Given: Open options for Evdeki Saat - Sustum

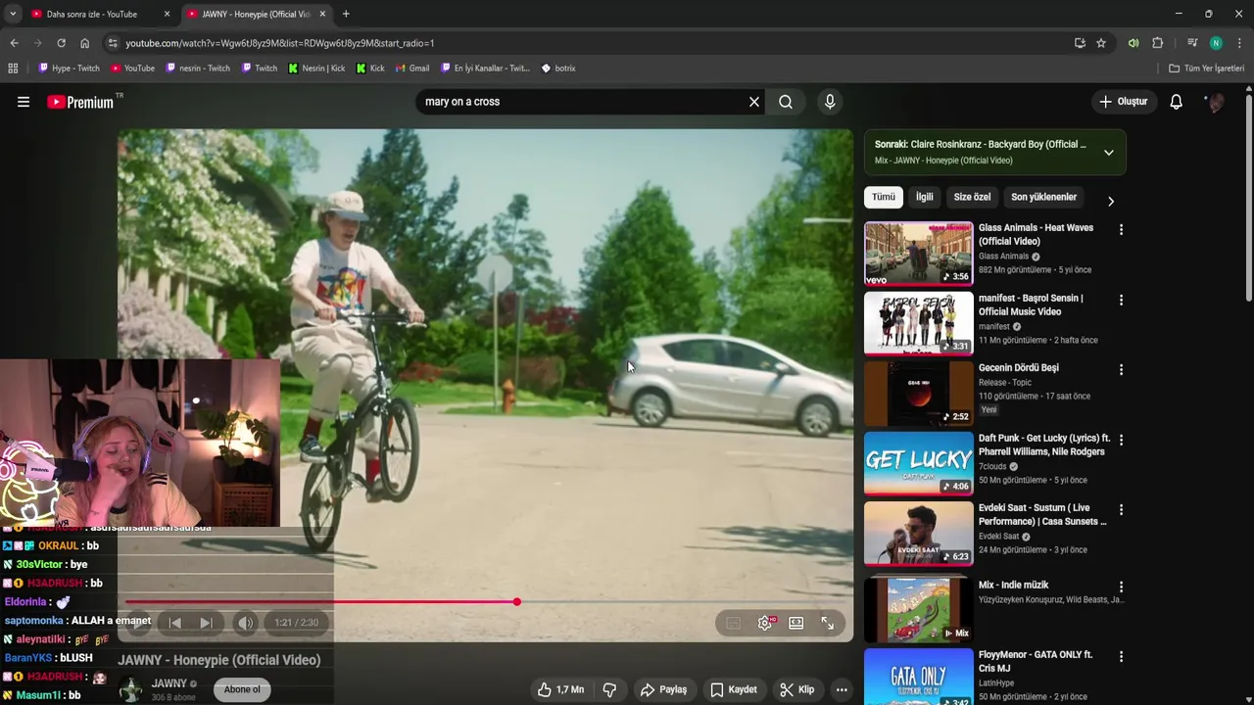Looking at the screenshot, I should point(1121,510).
